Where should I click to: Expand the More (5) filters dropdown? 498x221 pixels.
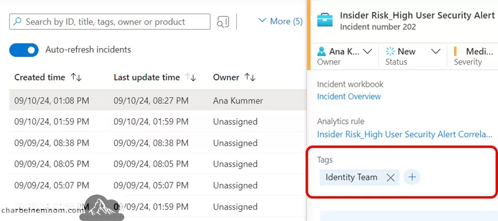coord(281,21)
